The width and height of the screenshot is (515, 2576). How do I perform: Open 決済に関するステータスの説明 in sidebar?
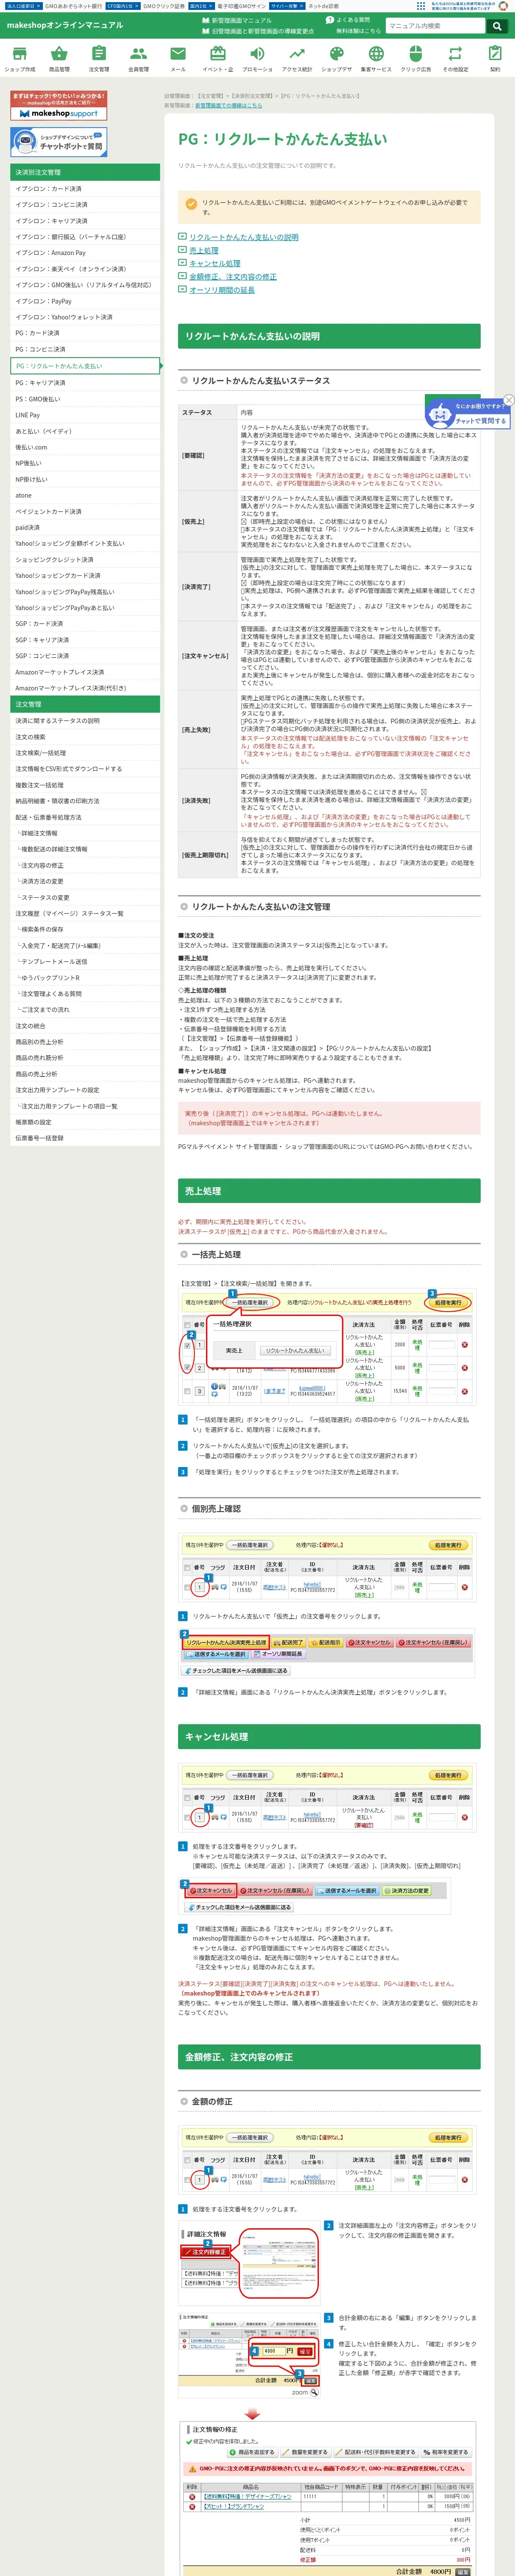pos(85,721)
